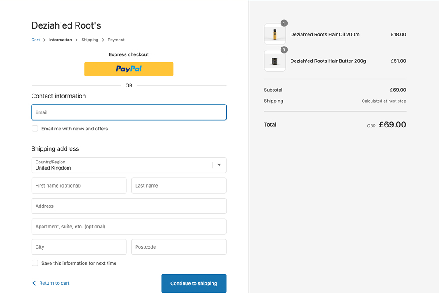This screenshot has width=439, height=293.
Task: Click the PayPal express checkout button
Action: click(129, 69)
